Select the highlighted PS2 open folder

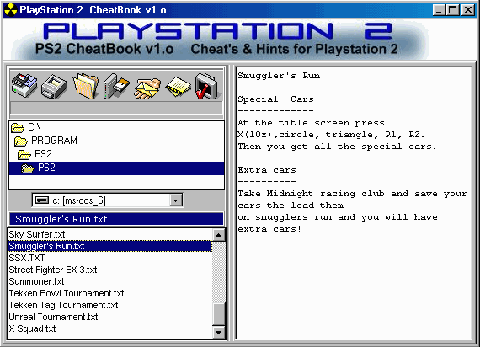click(116, 168)
